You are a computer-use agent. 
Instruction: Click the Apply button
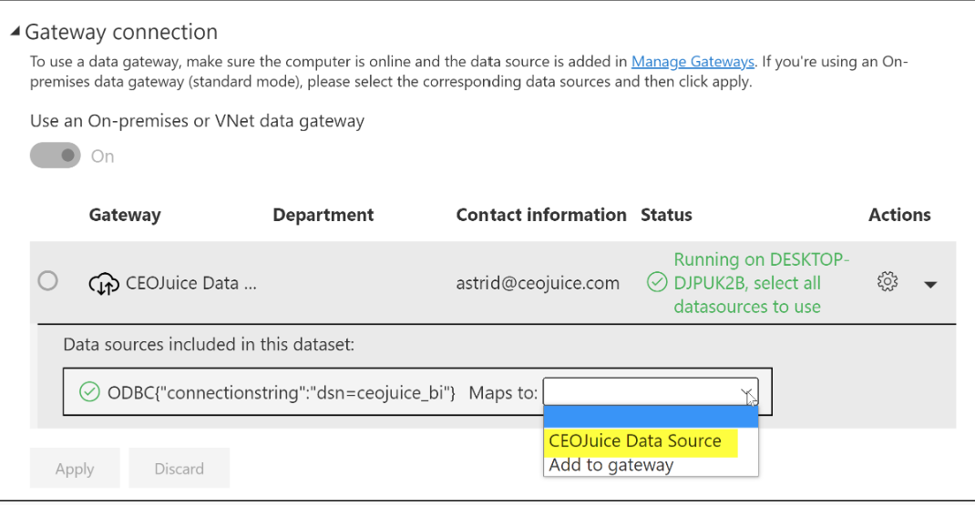click(75, 469)
